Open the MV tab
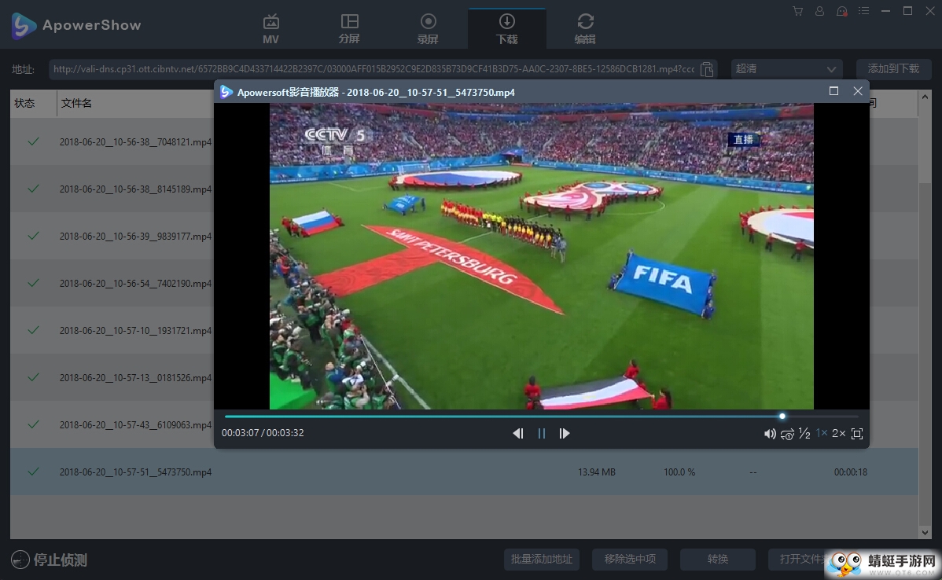 (270, 28)
